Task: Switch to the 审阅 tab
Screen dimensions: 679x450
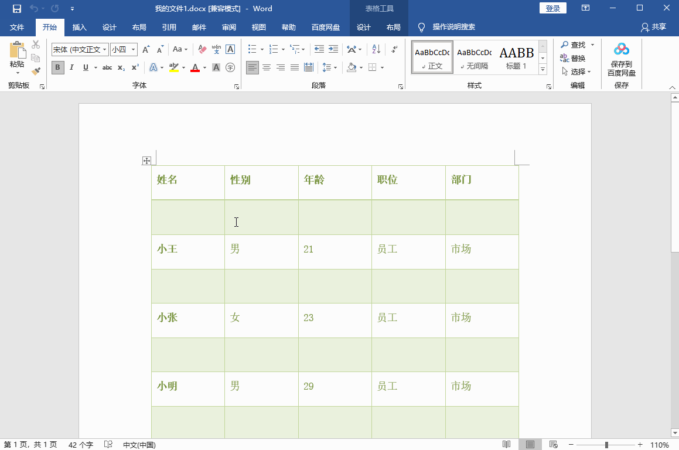Action: (x=228, y=28)
